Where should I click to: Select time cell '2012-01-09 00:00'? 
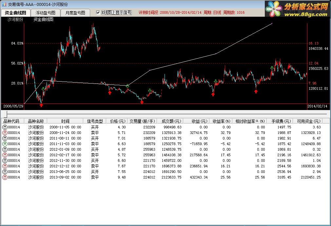[65, 149]
